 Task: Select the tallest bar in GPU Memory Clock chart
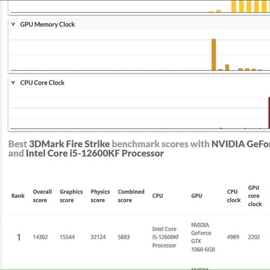(213, 55)
